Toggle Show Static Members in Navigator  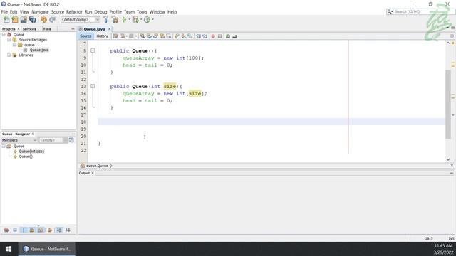24,230
